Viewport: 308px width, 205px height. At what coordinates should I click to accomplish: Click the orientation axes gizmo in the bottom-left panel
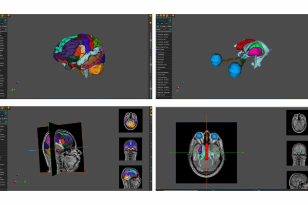pyautogui.click(x=20, y=179)
